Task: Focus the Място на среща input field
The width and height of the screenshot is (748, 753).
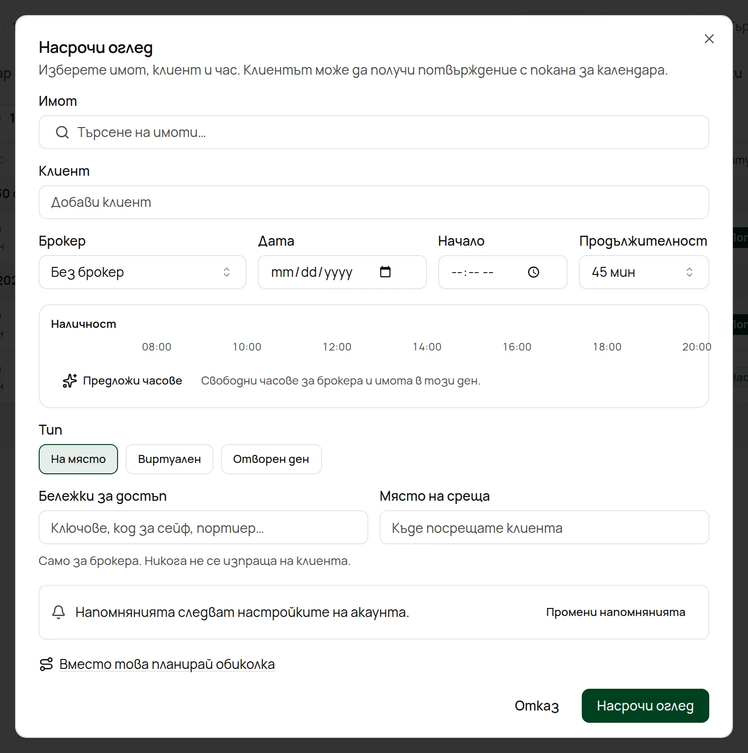Action: pyautogui.click(x=544, y=527)
